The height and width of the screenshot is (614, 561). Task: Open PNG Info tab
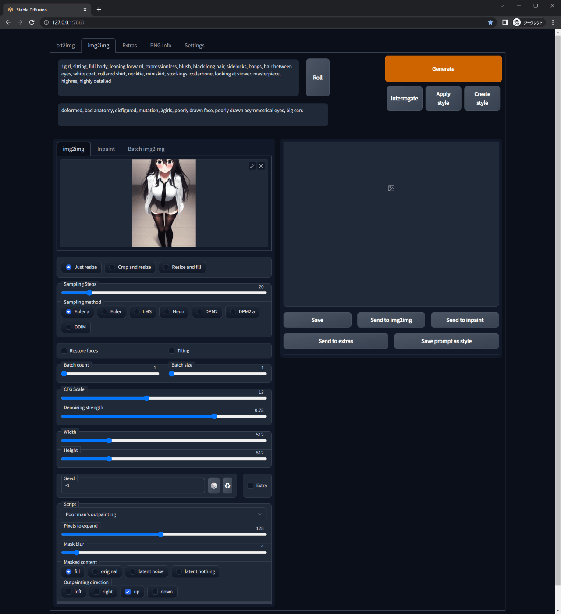click(x=161, y=46)
